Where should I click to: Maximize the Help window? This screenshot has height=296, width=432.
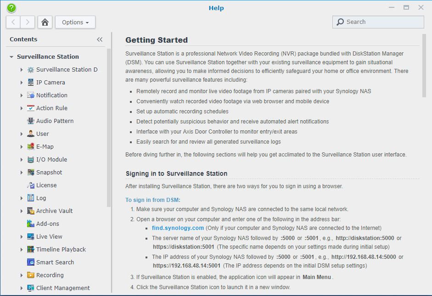(x=406, y=7)
